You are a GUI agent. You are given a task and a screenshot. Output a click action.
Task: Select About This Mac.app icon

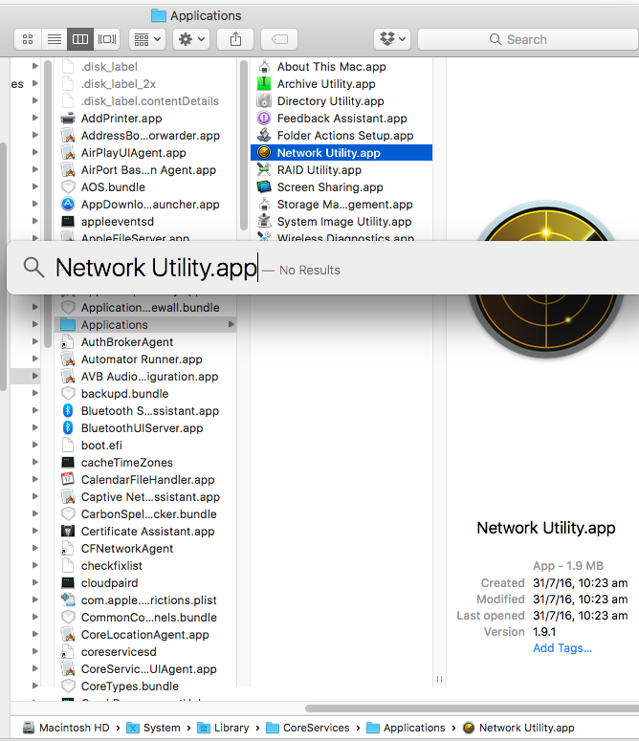pyautogui.click(x=264, y=67)
